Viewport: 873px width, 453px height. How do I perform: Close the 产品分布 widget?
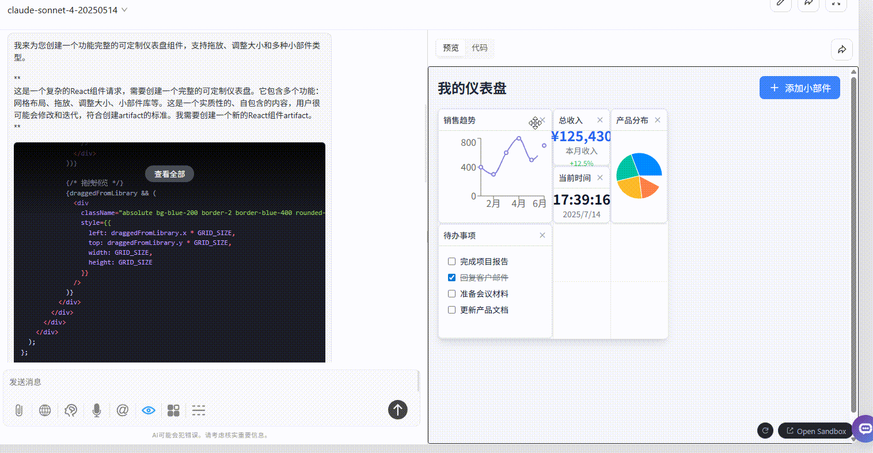pyautogui.click(x=658, y=120)
